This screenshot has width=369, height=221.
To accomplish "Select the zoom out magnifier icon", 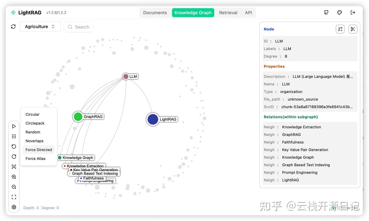I will pos(14,187).
